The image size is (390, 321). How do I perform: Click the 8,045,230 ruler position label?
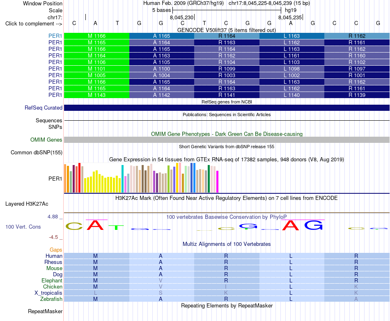coord(181,17)
